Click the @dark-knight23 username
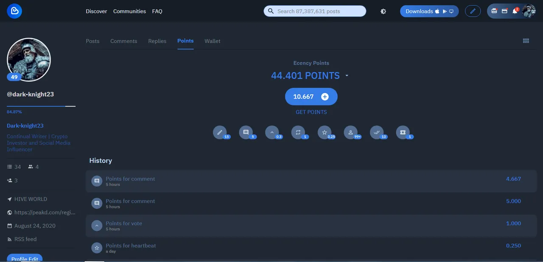 [x=31, y=94]
